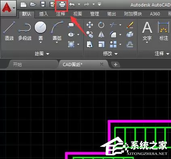Image resolution: width=171 pixels, height=159 pixels.
Task: Select the Move tool icon
Action: (90, 25)
